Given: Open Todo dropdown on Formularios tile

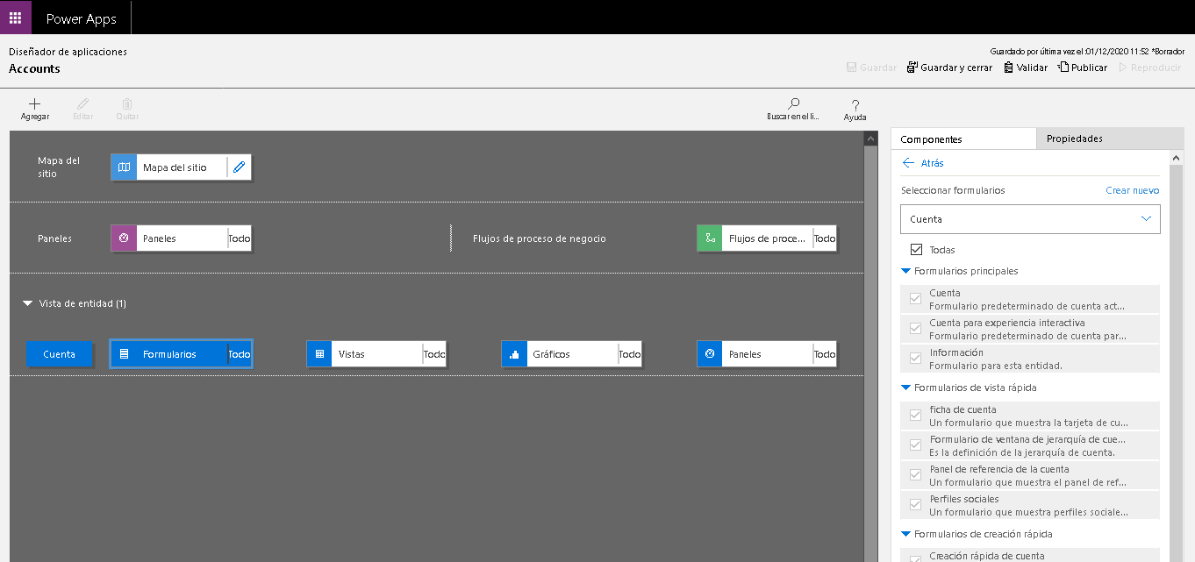Looking at the screenshot, I should point(240,354).
